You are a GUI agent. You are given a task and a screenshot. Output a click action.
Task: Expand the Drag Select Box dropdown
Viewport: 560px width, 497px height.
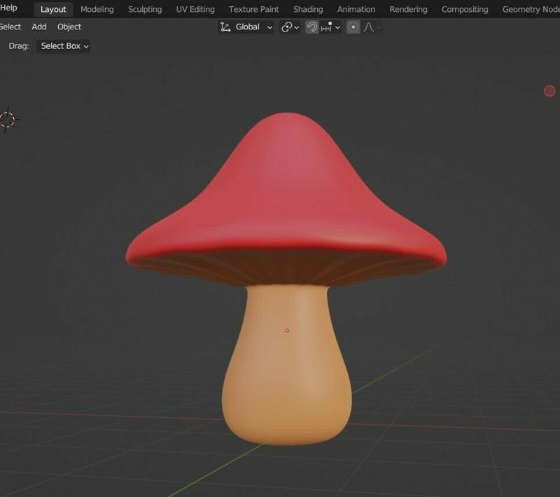point(63,46)
